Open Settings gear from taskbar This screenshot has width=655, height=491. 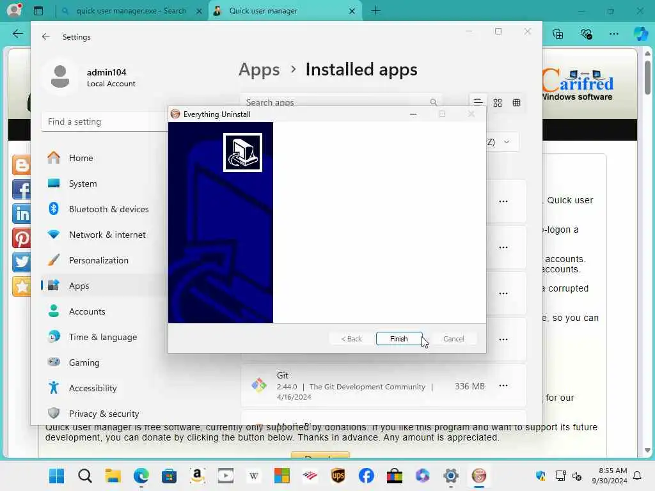[451, 476]
